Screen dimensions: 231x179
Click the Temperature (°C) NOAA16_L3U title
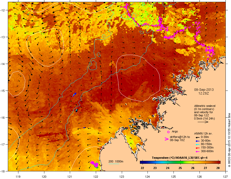tap(180, 158)
